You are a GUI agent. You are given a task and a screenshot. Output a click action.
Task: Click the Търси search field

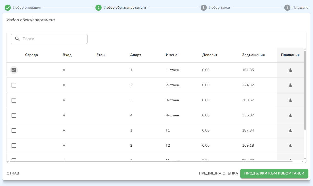(x=53, y=39)
